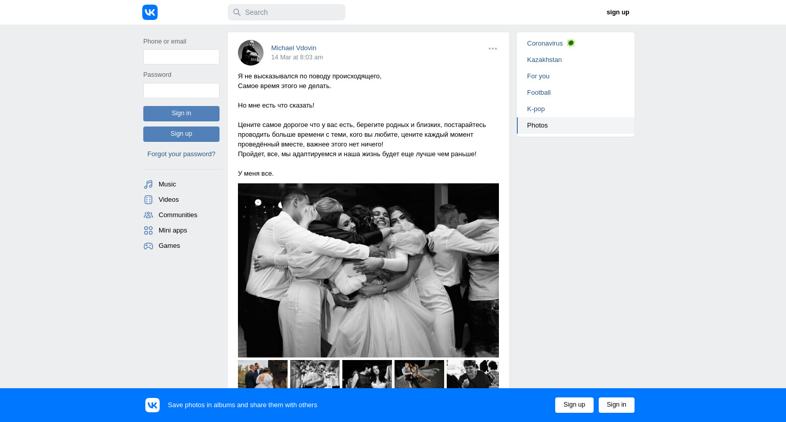Open Michael Vdovin name link
Image resolution: width=786 pixels, height=422 pixels.
tap(294, 48)
